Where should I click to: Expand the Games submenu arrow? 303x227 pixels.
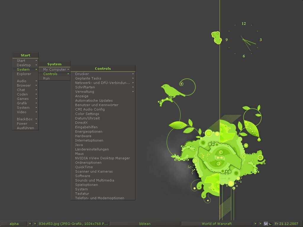coord(36,99)
